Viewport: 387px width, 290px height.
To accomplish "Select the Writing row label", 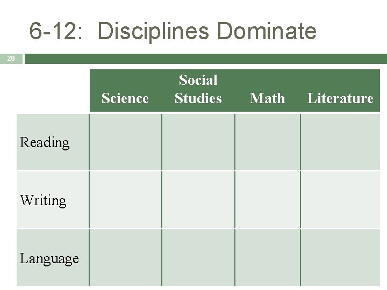I will 44,200.
